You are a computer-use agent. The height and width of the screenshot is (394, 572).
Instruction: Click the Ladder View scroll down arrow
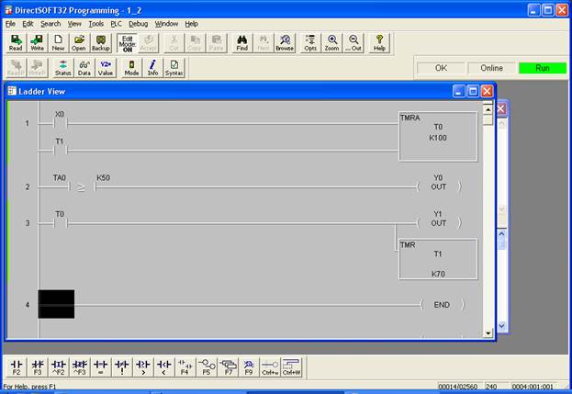coord(488,333)
